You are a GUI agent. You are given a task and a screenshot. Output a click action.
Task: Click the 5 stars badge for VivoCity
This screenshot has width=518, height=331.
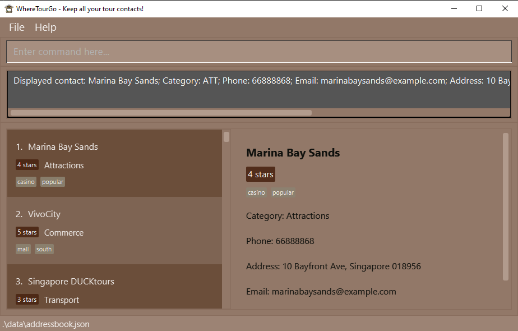27,232
